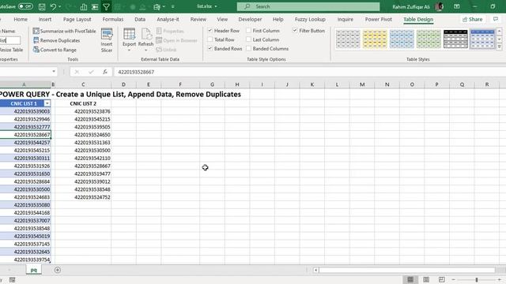Select cell 4220193524752 in column C

[83, 197]
